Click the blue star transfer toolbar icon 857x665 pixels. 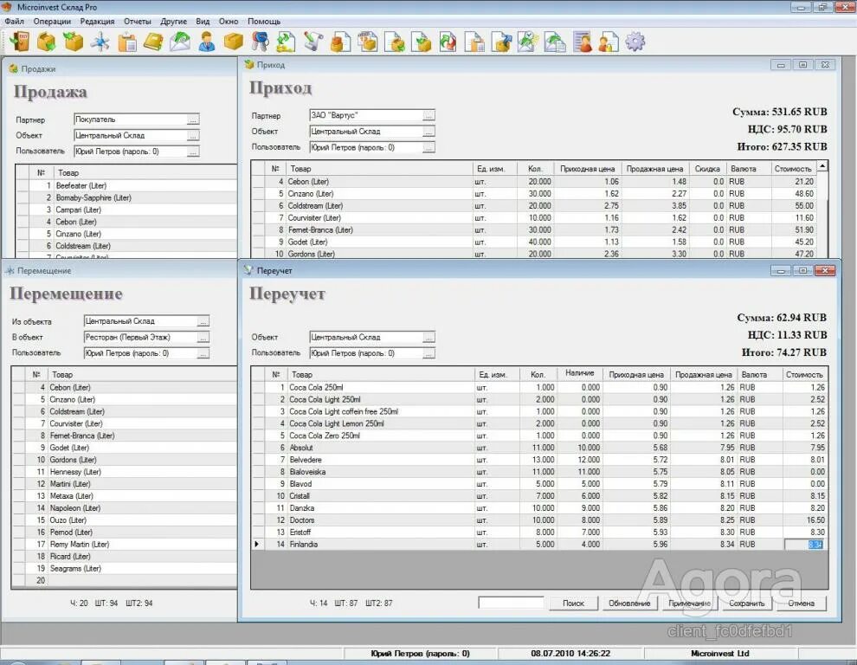pyautogui.click(x=100, y=42)
